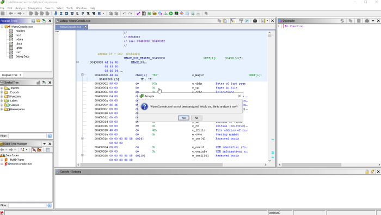Viewport: 381px width, 215px height.
Task: Open the Analysis menu
Action: point(21,8)
